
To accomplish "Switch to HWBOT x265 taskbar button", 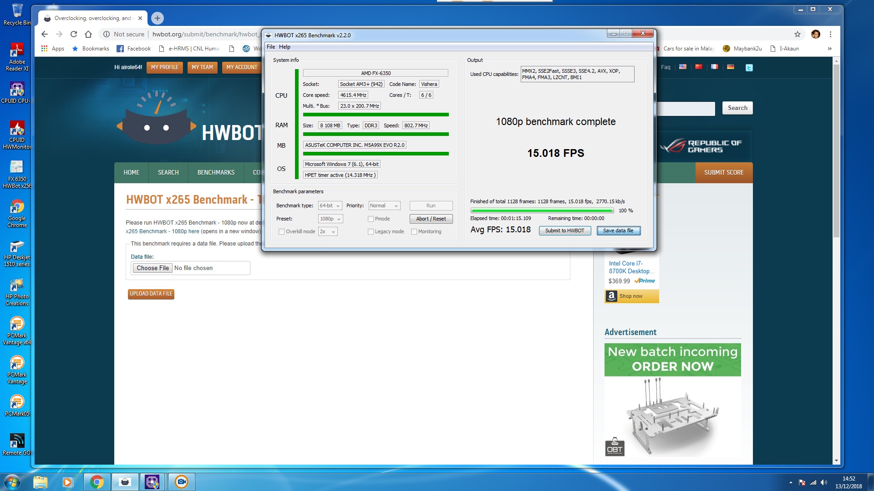I will point(125,481).
